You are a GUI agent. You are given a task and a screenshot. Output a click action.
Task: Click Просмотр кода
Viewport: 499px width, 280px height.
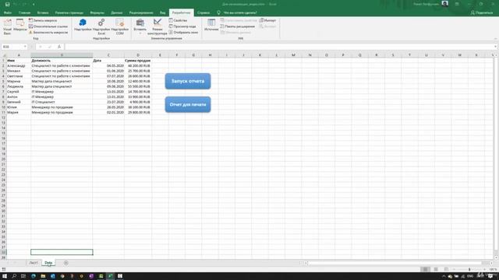click(x=182, y=26)
